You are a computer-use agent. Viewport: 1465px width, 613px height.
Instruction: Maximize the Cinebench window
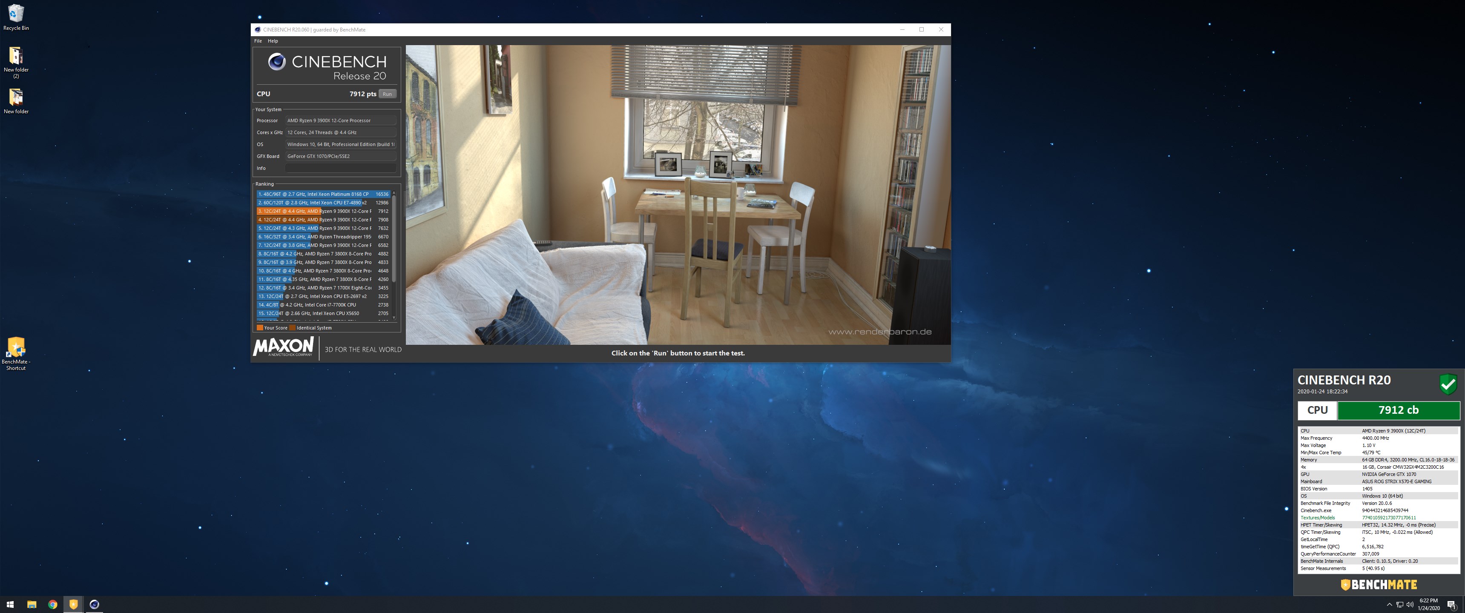coord(921,29)
